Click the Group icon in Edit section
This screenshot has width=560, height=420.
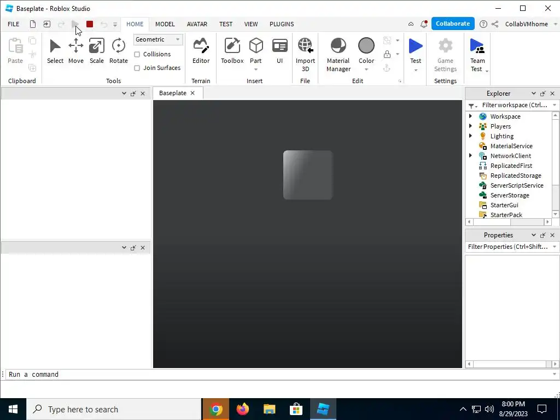coord(387,40)
